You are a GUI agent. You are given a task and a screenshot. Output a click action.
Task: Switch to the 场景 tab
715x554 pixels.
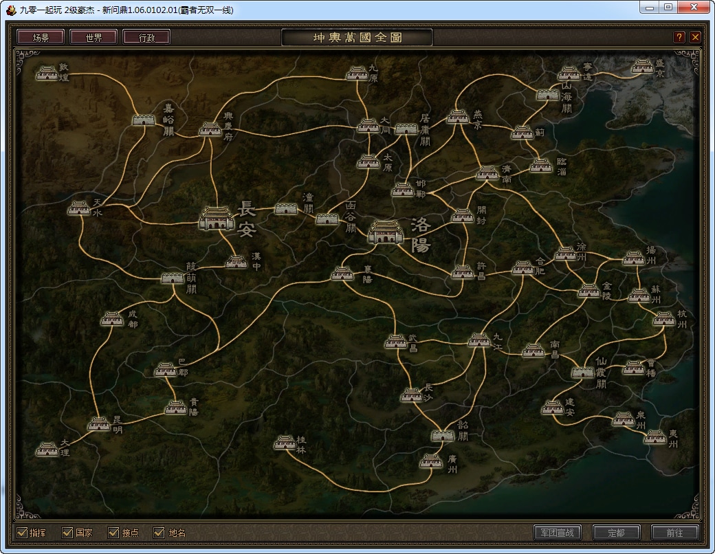point(41,37)
